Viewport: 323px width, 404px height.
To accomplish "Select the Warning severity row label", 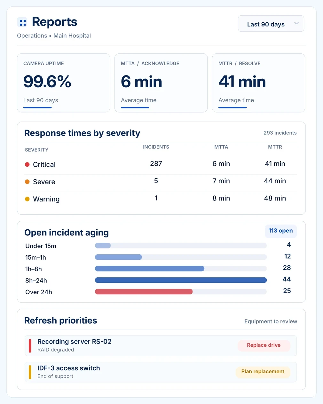I will tap(46, 199).
